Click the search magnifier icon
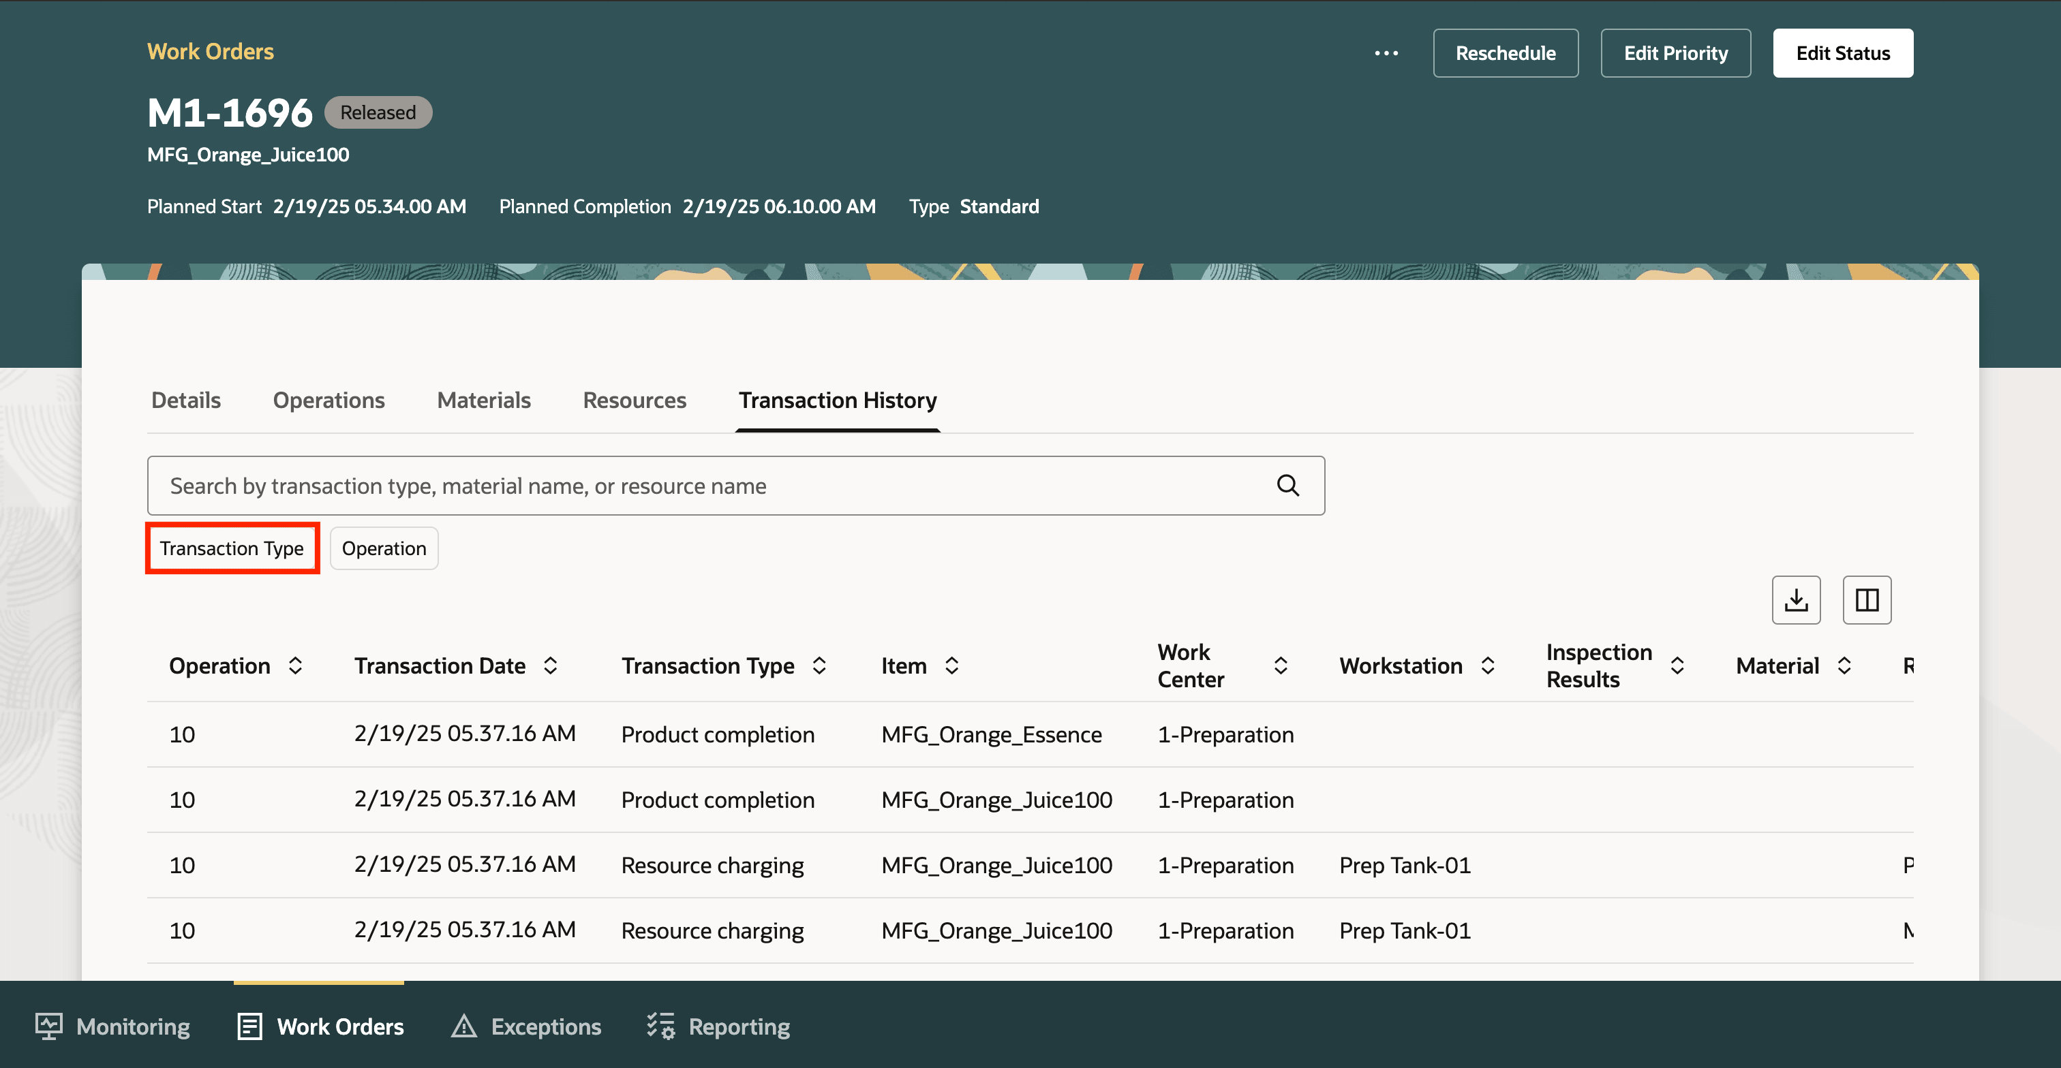2061x1068 pixels. [x=1287, y=485]
